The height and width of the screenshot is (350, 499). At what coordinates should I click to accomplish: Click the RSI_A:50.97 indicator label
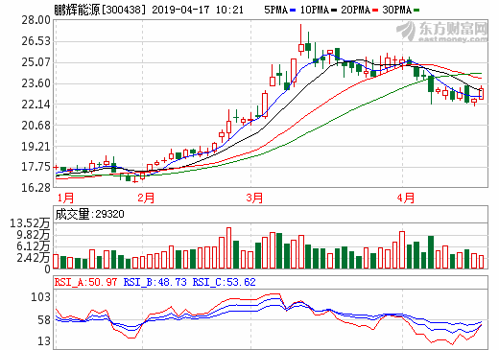coord(85,282)
